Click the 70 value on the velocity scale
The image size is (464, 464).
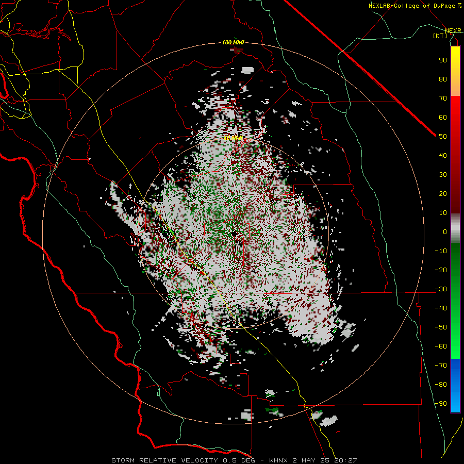tap(443, 98)
